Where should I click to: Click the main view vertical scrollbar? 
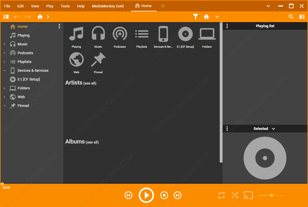221,92
